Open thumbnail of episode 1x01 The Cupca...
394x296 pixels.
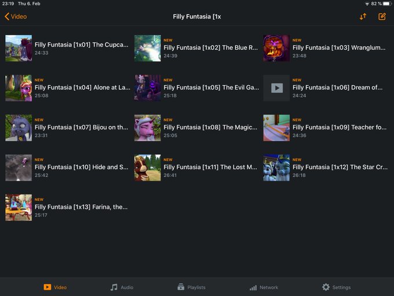tap(19, 48)
